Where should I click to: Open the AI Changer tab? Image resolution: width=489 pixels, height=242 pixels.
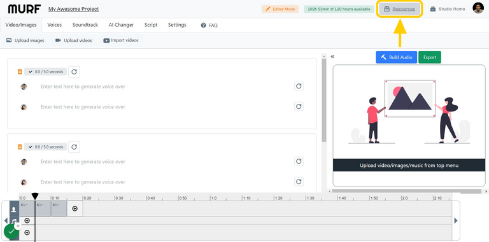121,25
